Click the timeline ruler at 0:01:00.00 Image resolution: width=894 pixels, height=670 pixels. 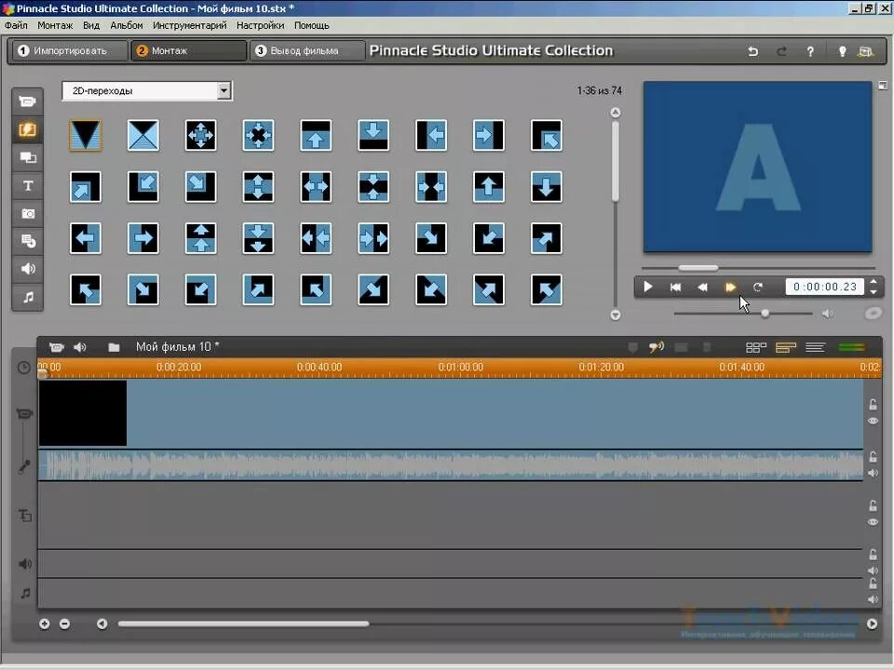pos(460,367)
